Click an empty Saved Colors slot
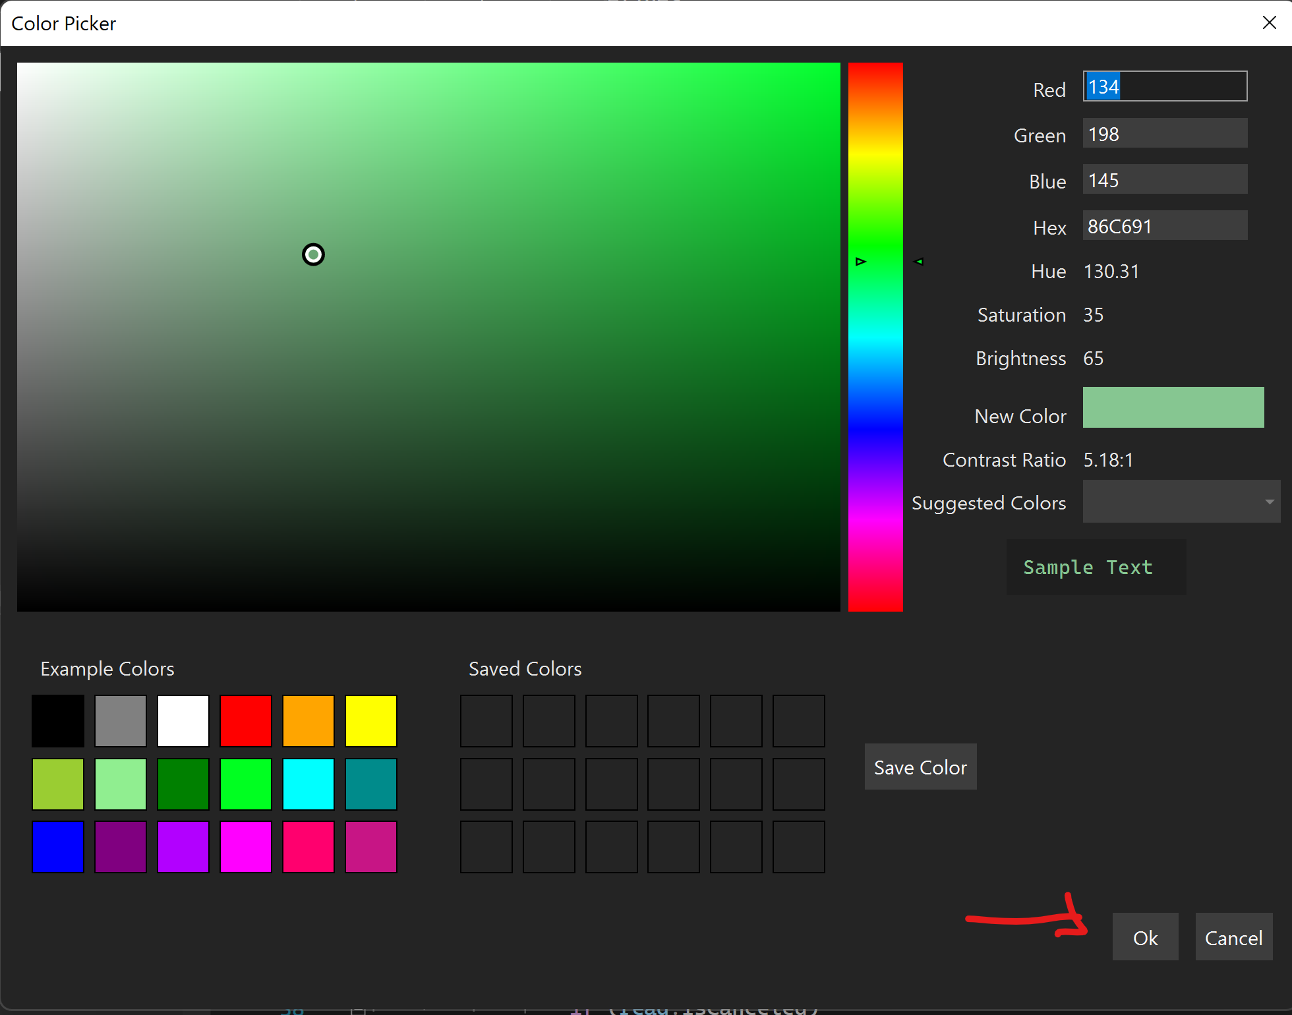 [486, 720]
